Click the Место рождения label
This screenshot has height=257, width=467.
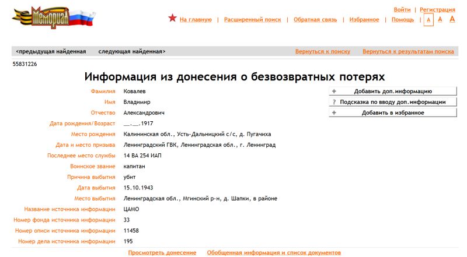(x=93, y=134)
